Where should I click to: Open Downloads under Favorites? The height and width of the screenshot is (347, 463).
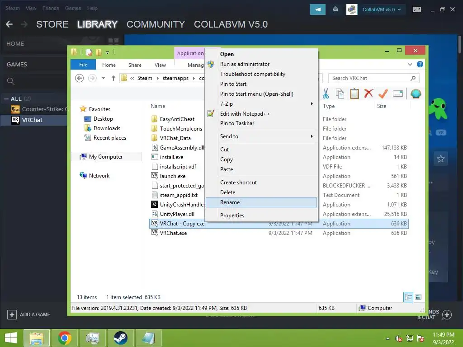[x=107, y=128]
